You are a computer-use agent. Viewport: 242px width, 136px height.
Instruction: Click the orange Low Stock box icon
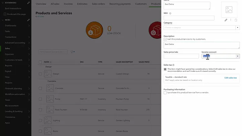click(94, 30)
